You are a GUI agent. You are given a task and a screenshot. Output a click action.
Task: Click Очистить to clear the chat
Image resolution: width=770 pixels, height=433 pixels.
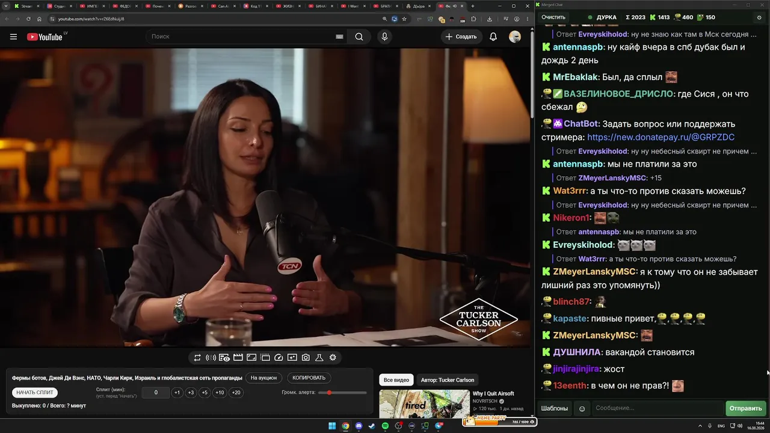(x=553, y=17)
